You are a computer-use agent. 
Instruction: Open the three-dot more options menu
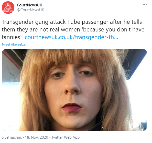(x=145, y=5)
